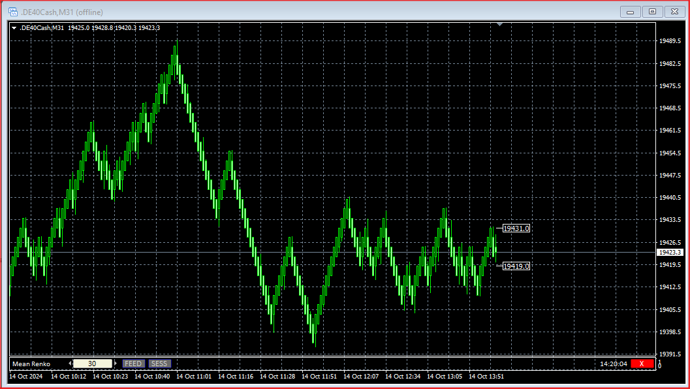Click the Mean Renko value field showing 30

tap(92, 364)
